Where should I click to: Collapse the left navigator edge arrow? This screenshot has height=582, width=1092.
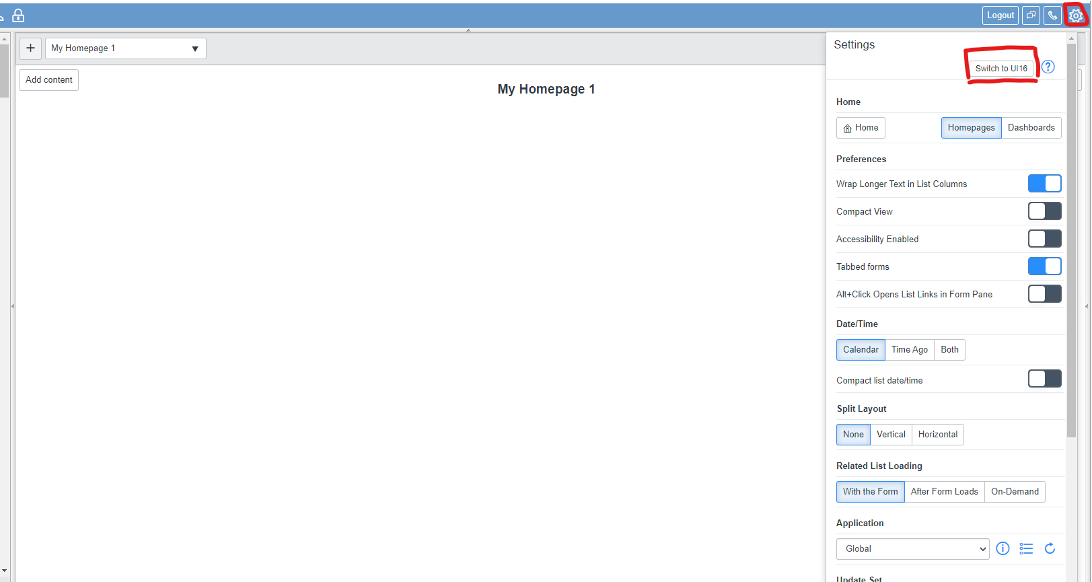click(13, 306)
